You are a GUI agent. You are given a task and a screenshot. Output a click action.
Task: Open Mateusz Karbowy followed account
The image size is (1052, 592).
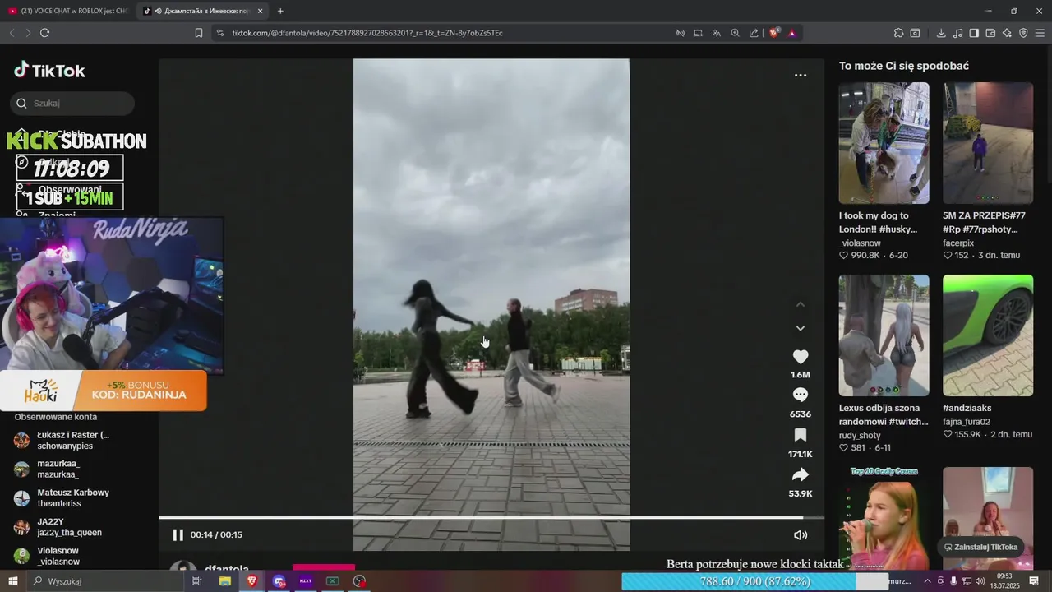[x=65, y=497]
